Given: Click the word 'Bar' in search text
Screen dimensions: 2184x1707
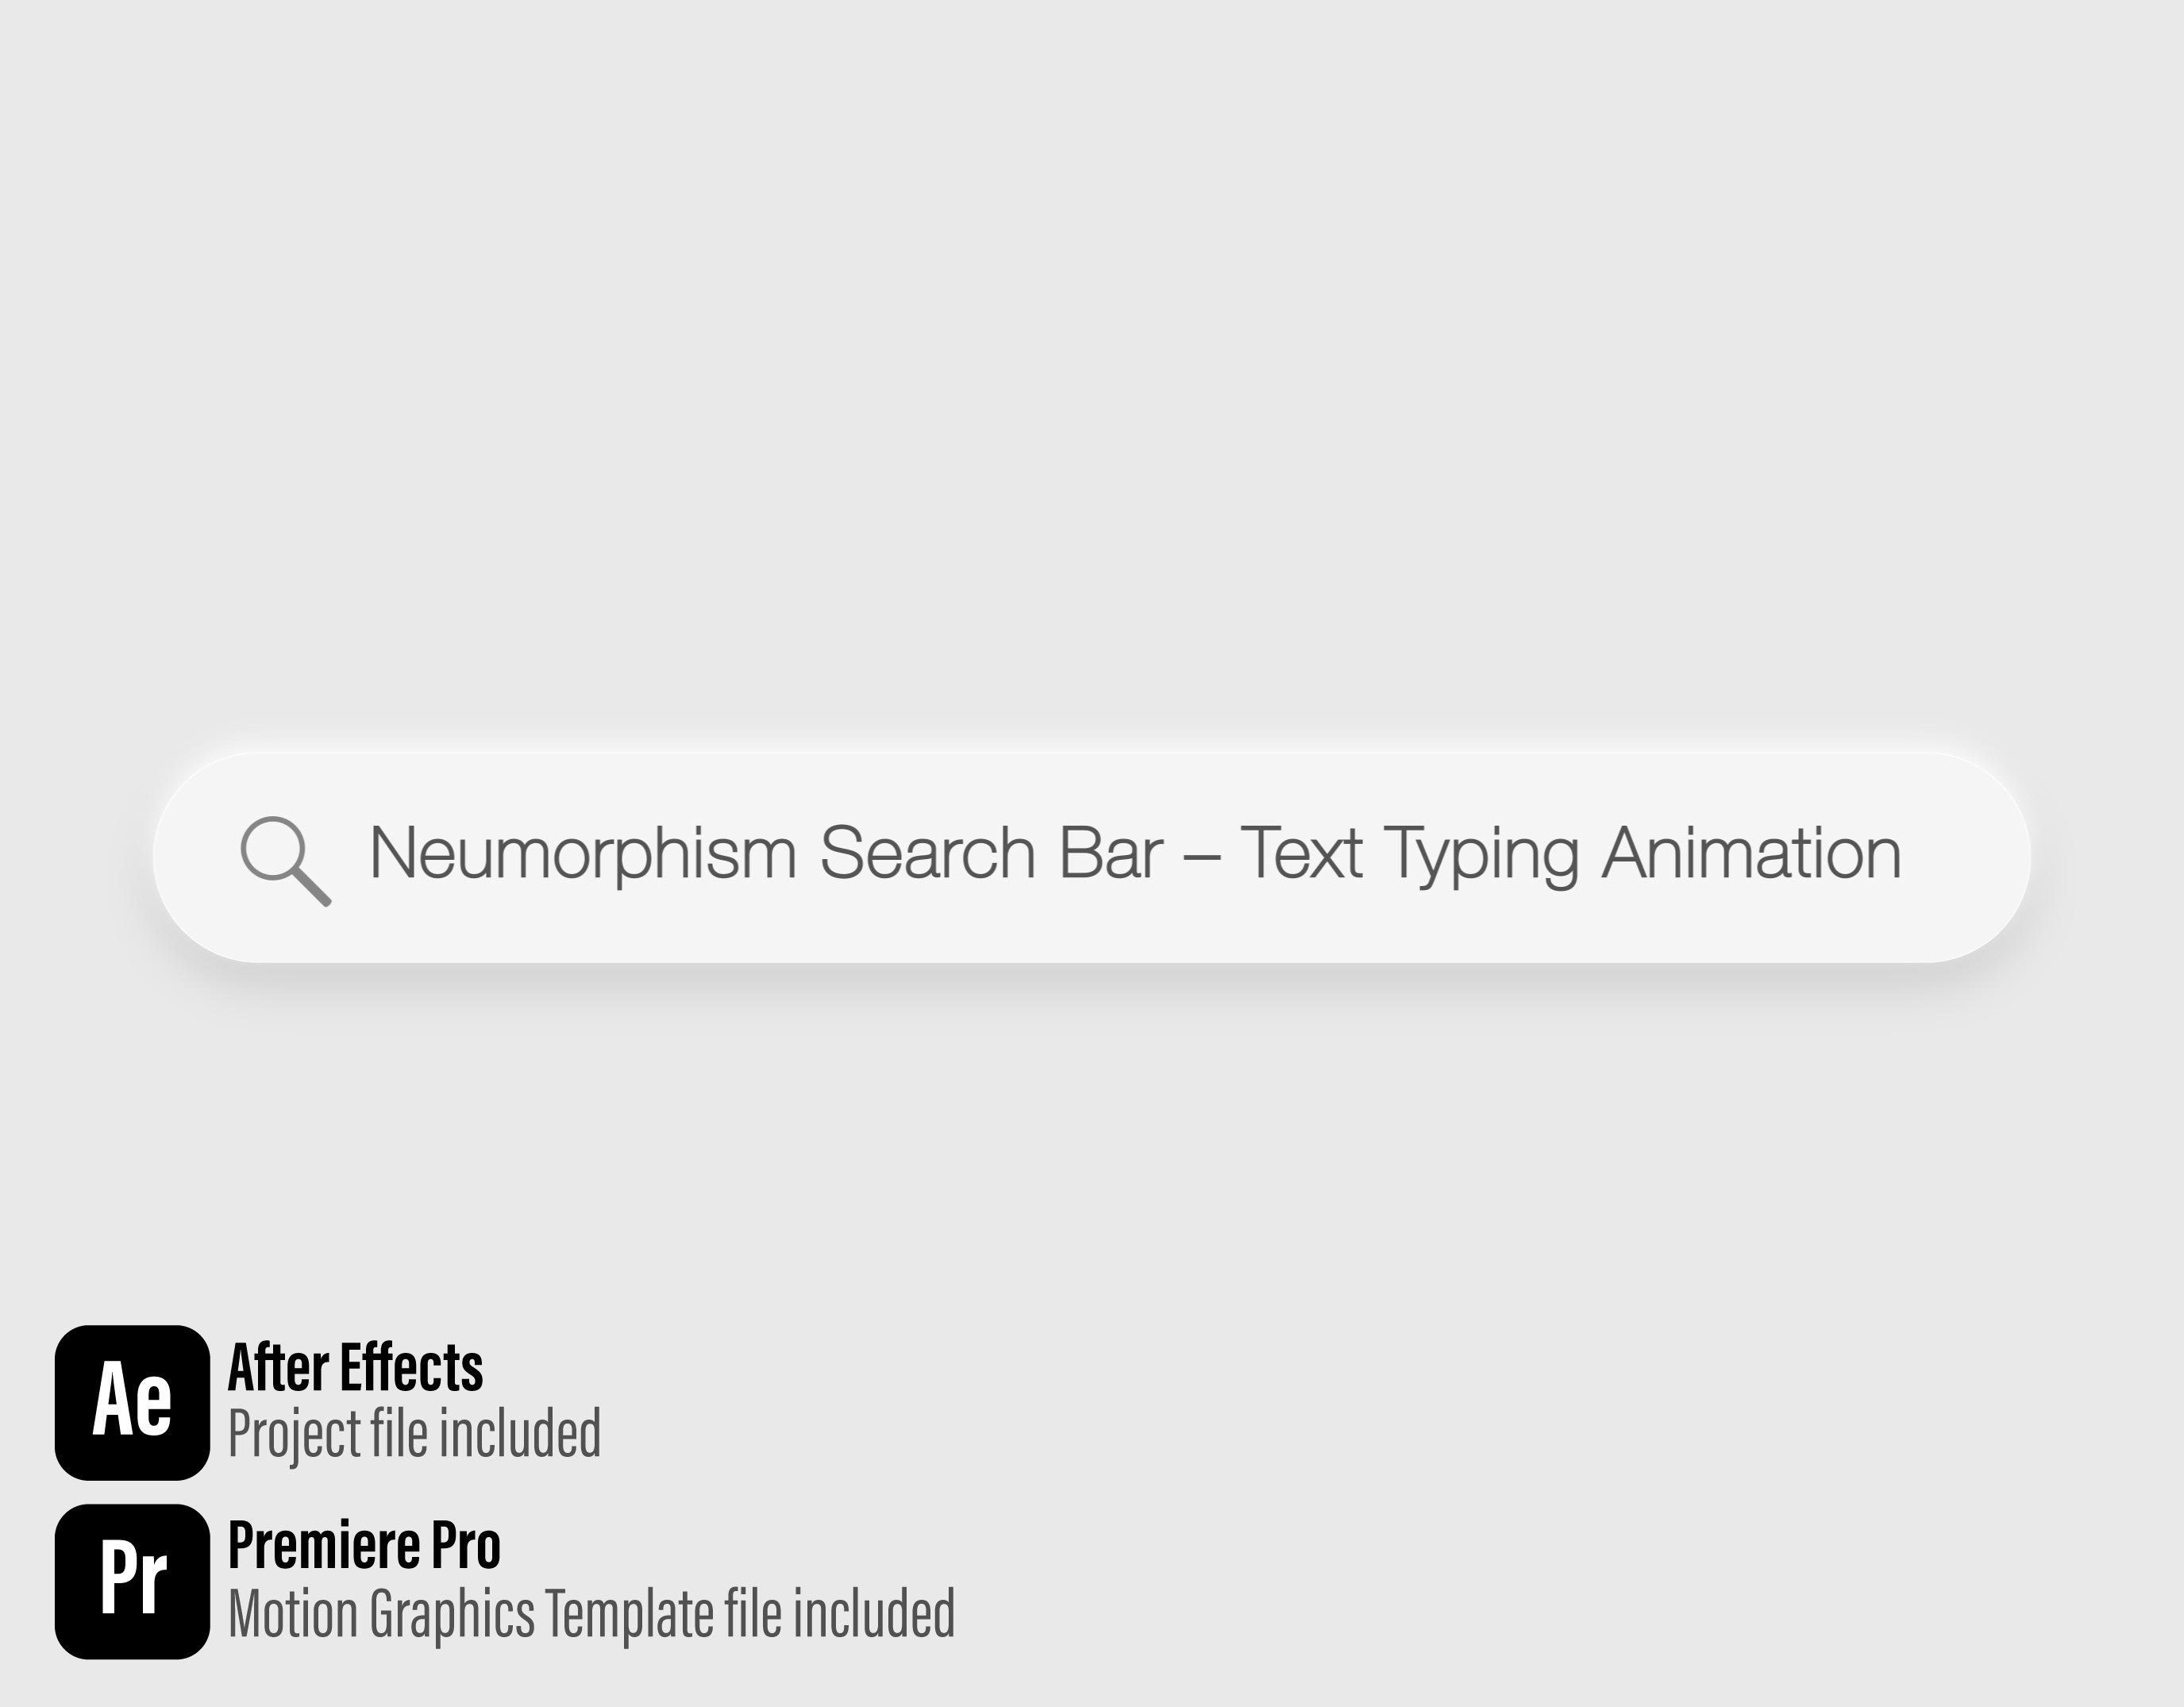Looking at the screenshot, I should (x=1110, y=854).
